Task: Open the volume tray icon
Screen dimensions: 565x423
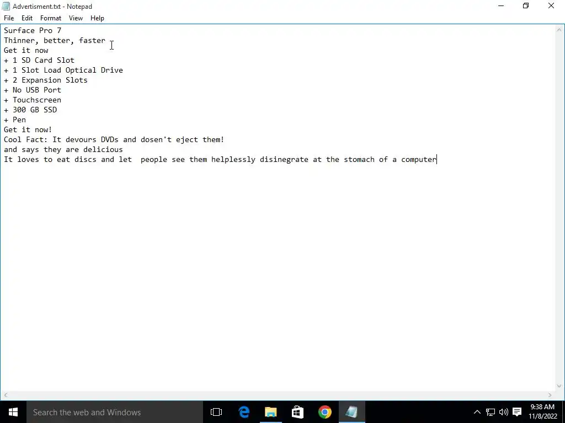Action: (x=503, y=412)
